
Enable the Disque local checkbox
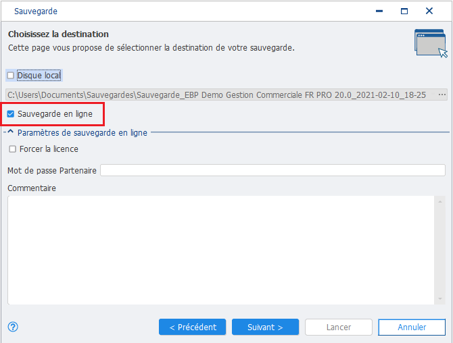tap(11, 76)
